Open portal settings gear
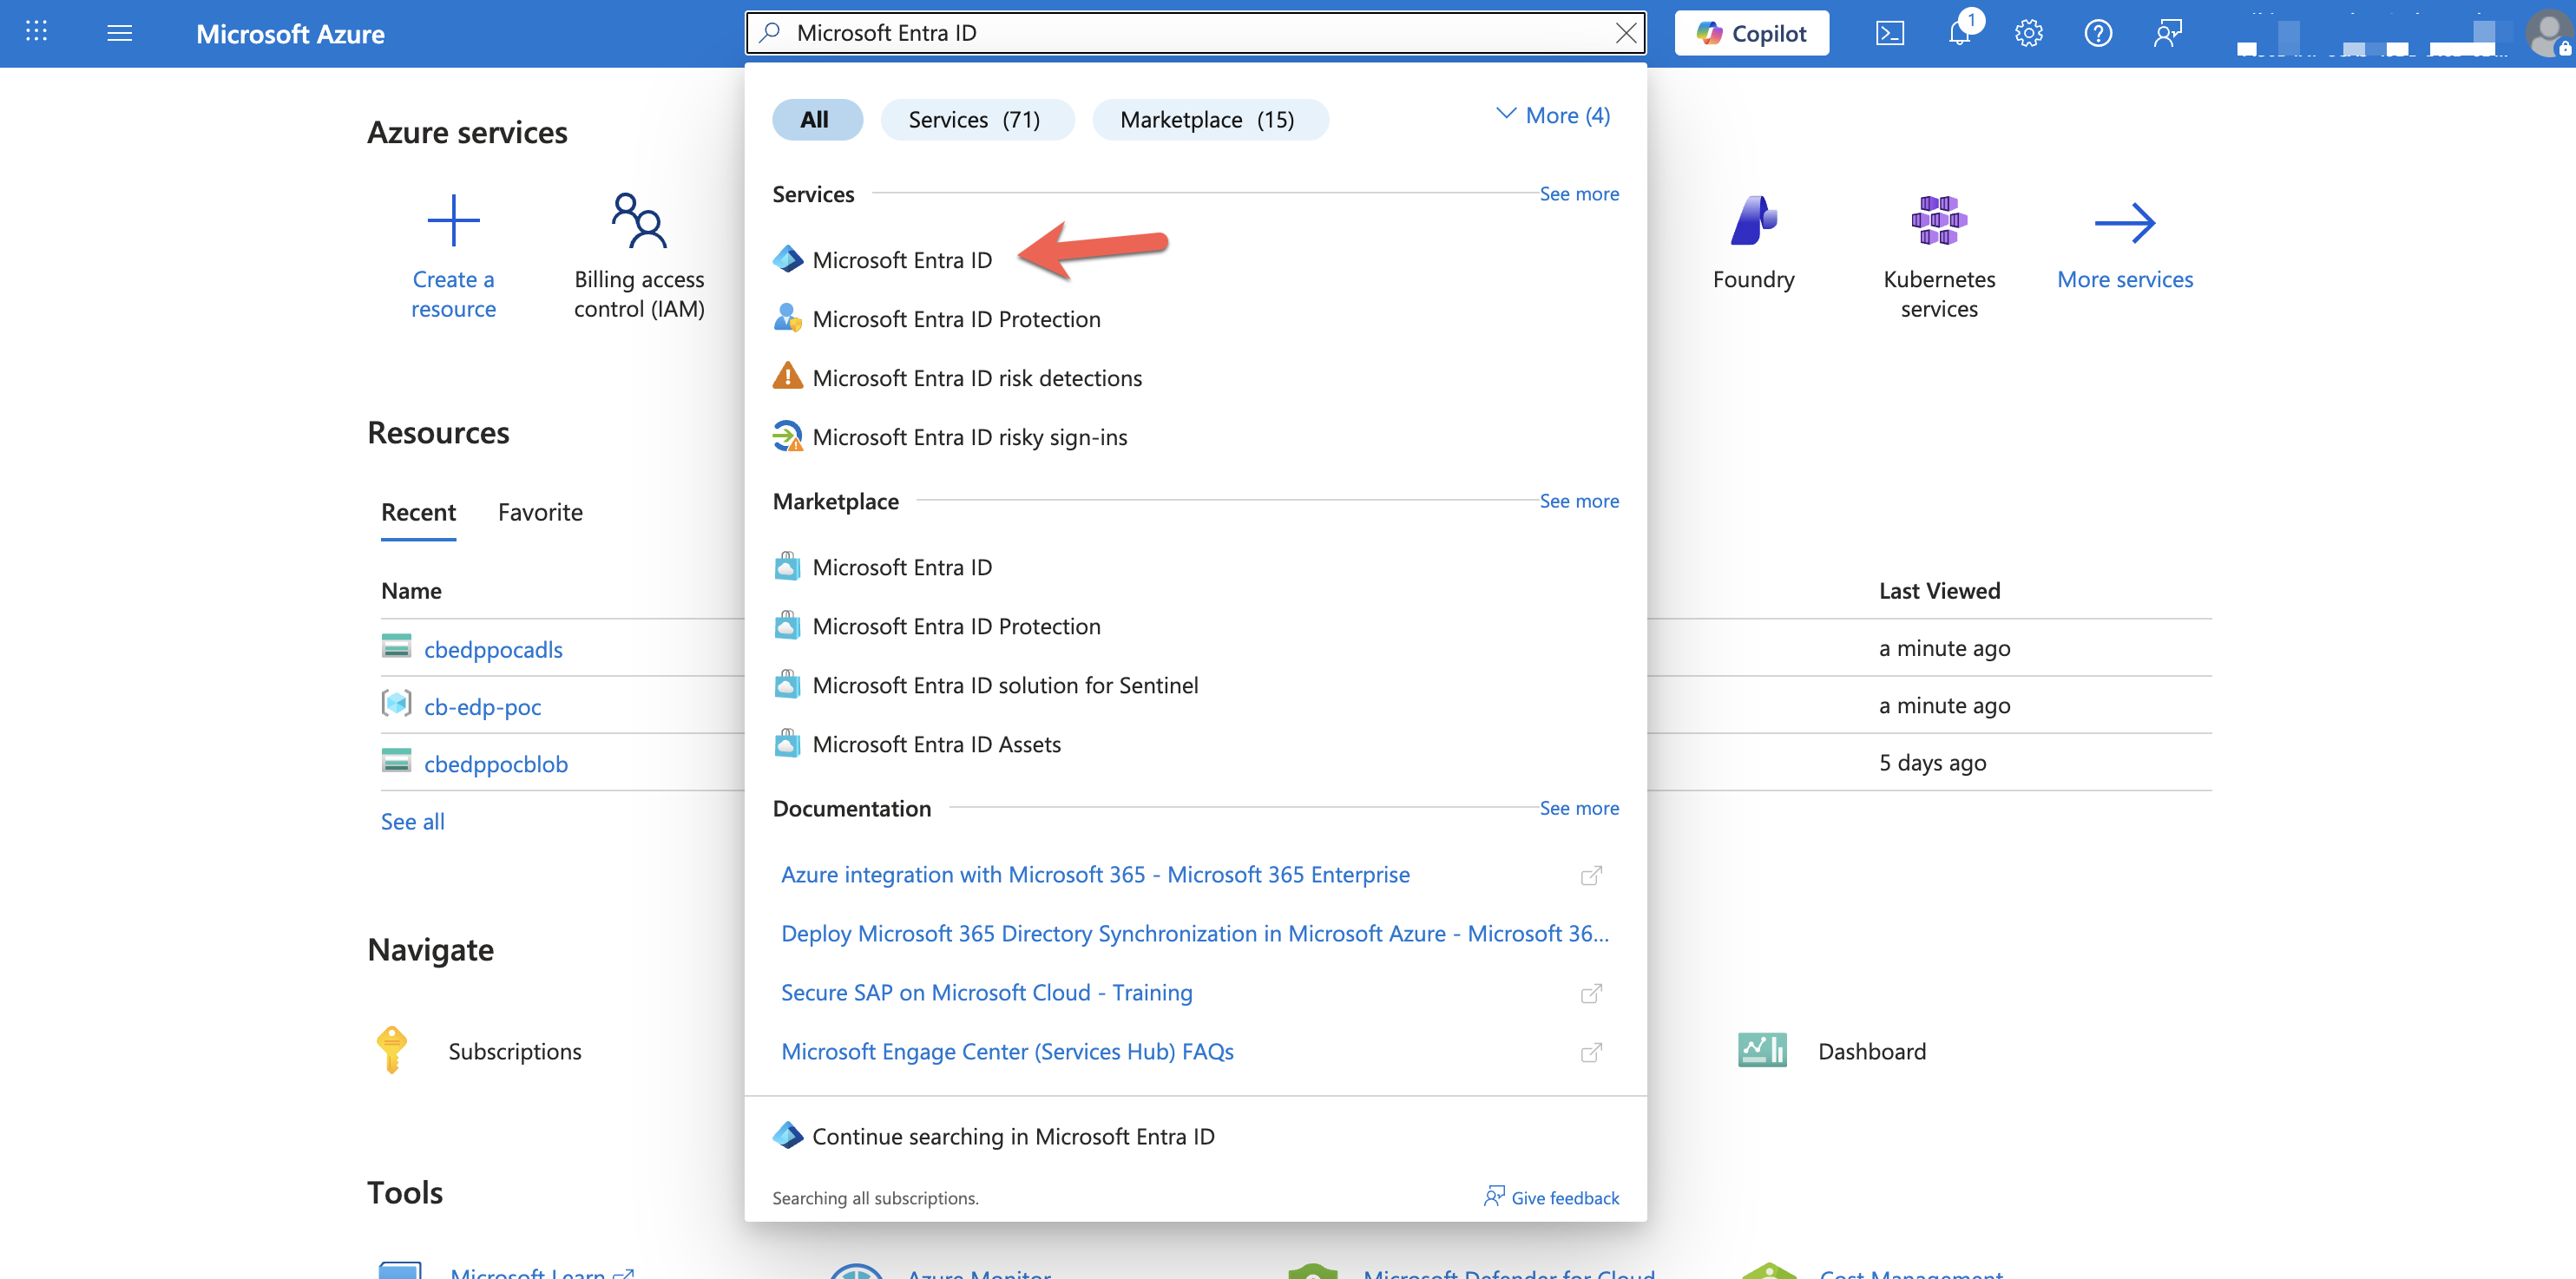2576x1279 pixels. (2028, 34)
